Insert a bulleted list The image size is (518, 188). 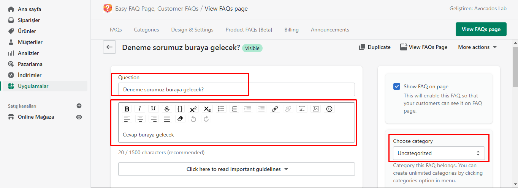[x=221, y=109]
